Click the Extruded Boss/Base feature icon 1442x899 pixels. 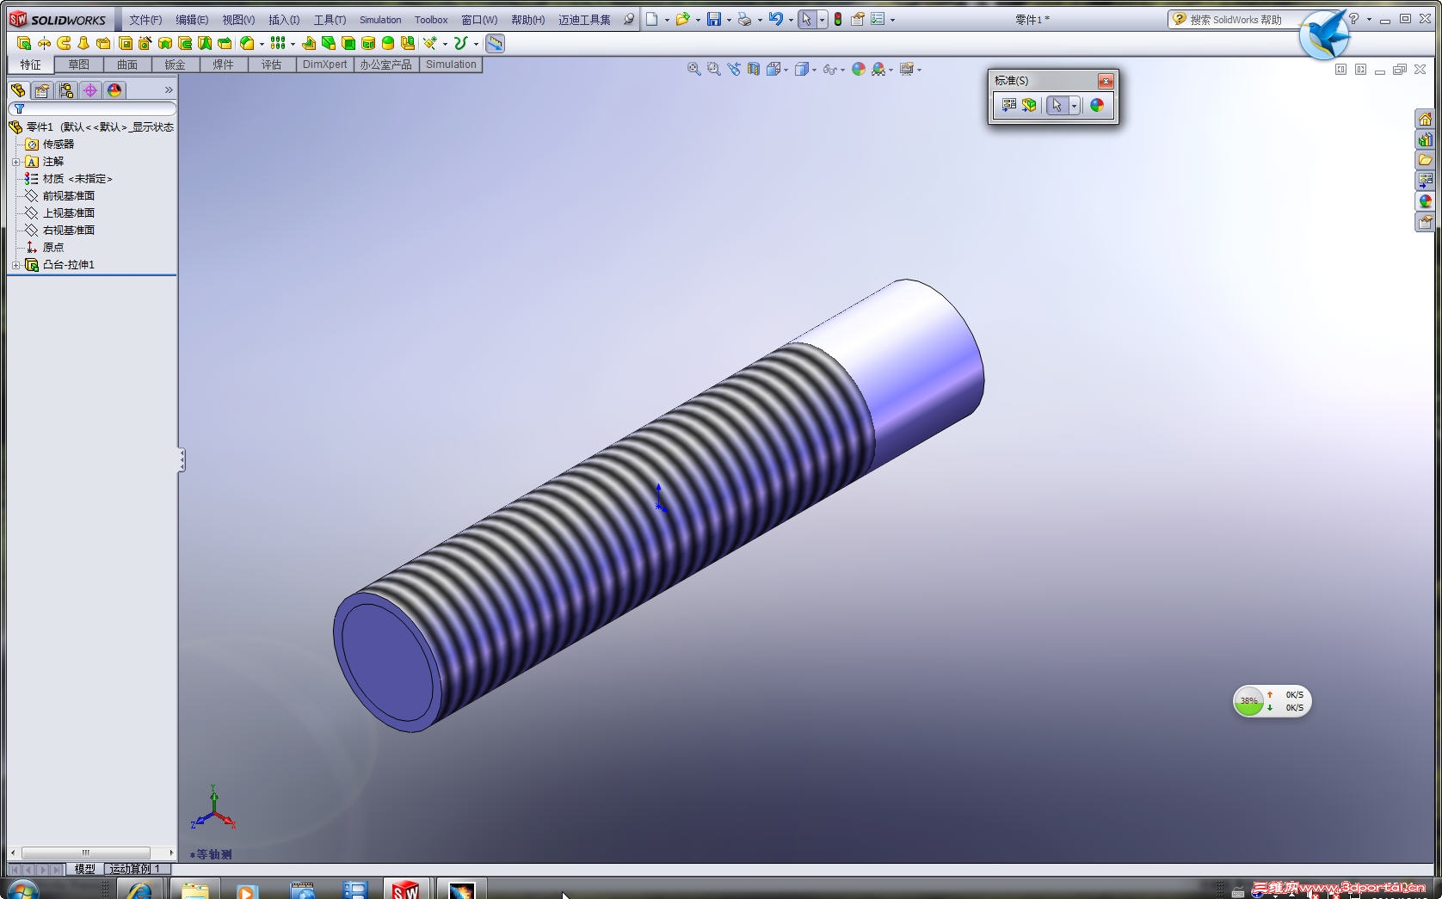pos(24,43)
